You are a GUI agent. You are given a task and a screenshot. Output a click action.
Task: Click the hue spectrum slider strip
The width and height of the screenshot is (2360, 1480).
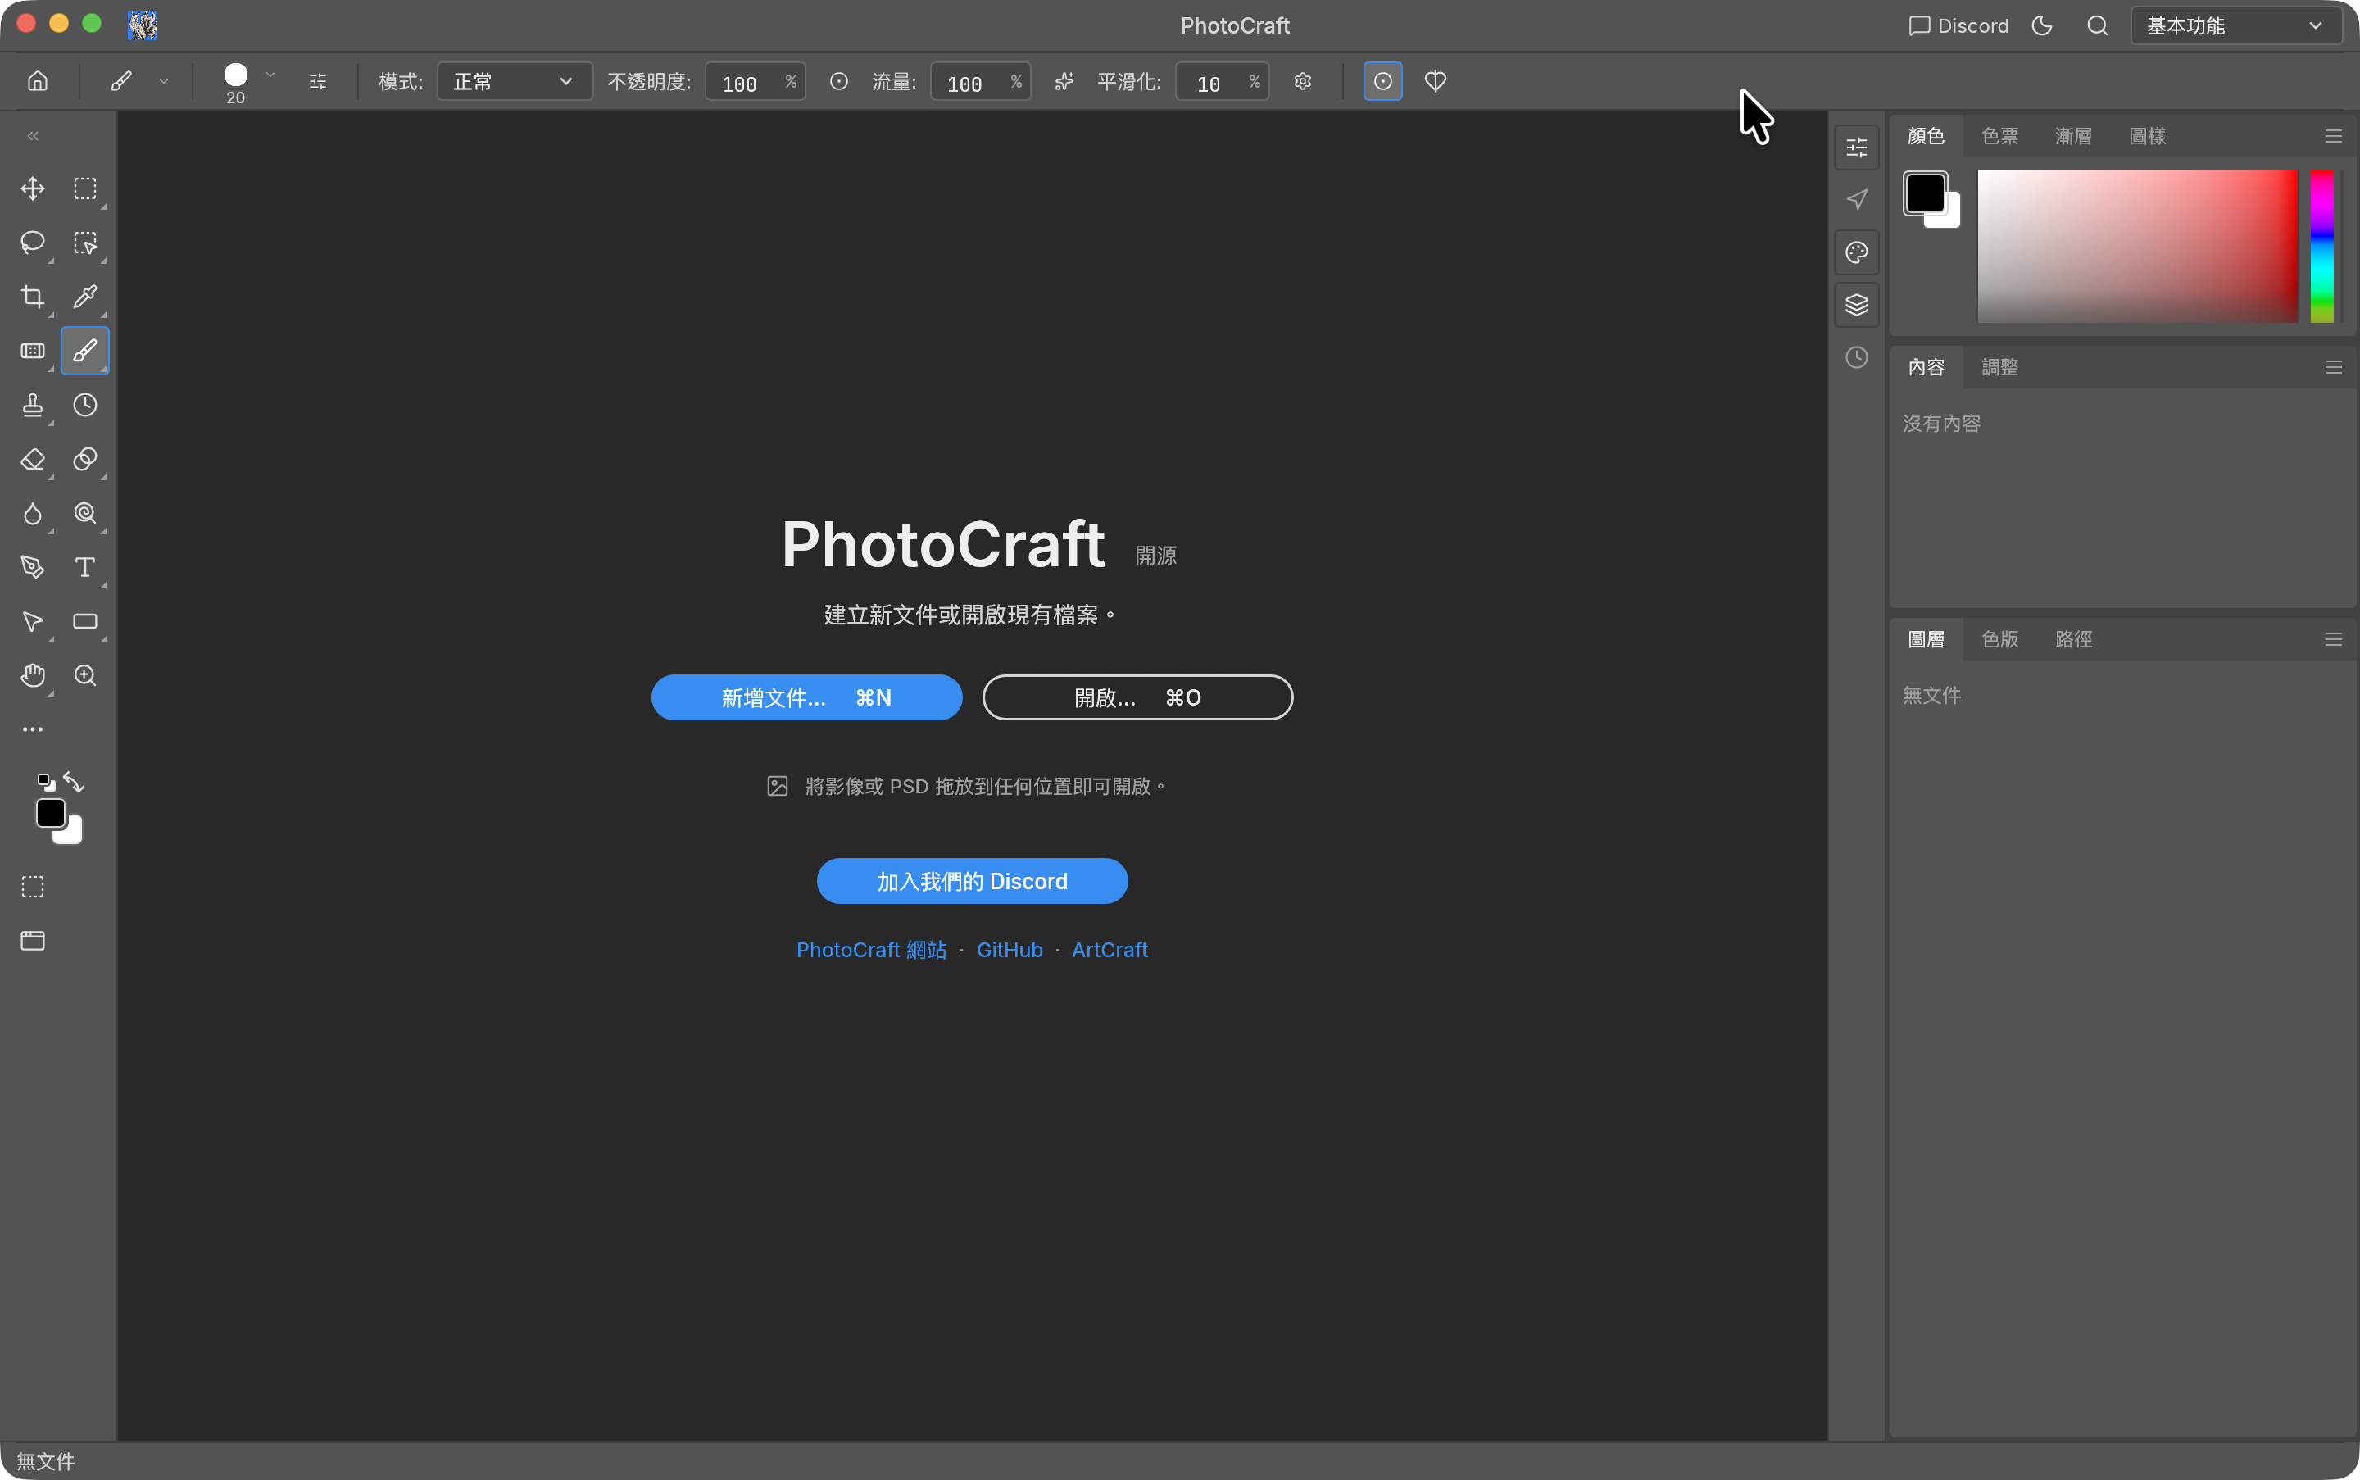coord(2321,247)
